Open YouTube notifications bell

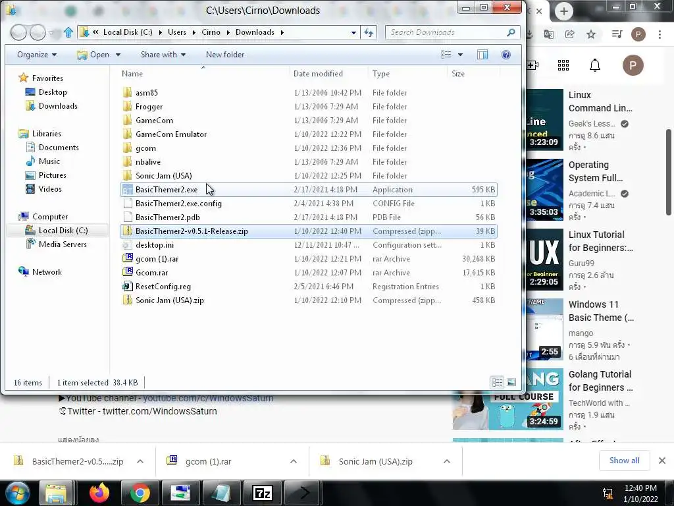point(594,65)
